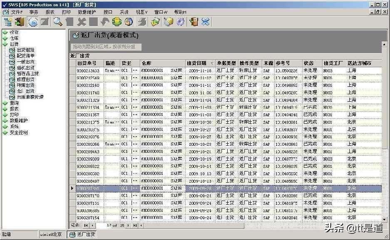Click the vertical scrollbar down arrow
The image size is (390, 240).
point(384,219)
